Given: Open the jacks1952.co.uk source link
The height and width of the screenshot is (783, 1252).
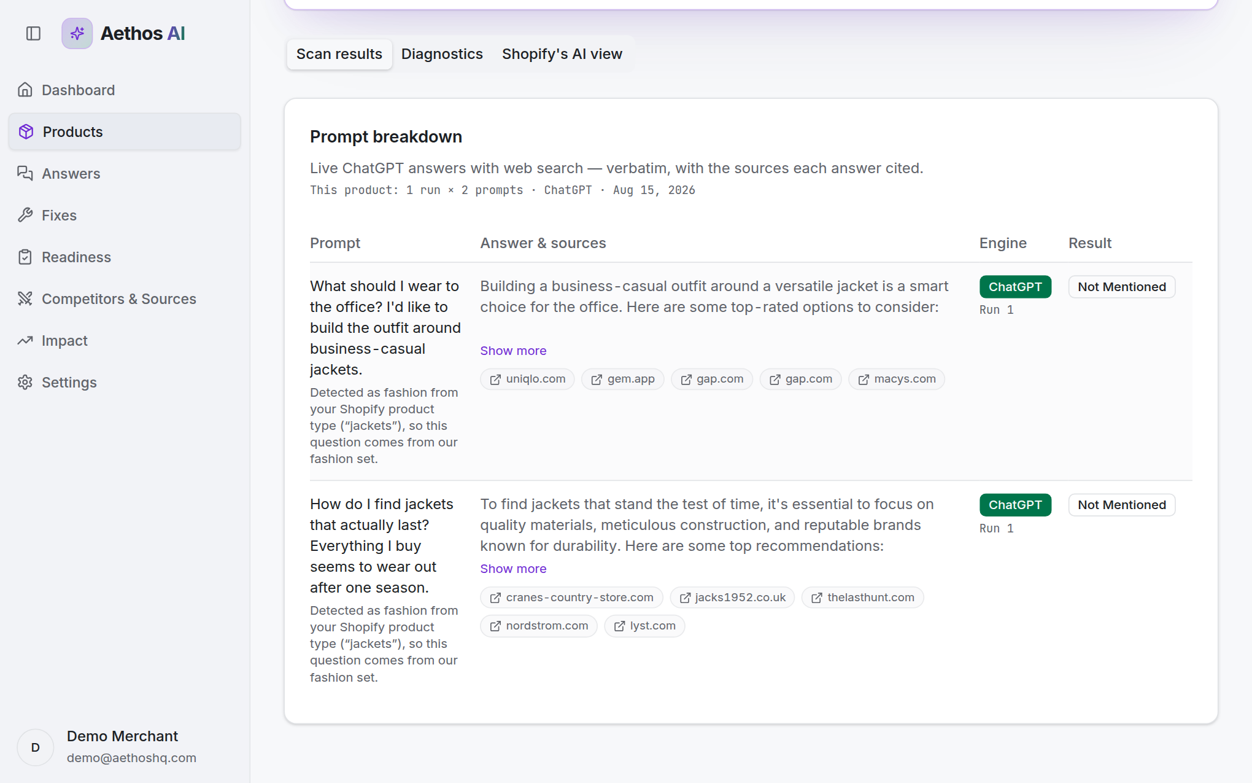Looking at the screenshot, I should pyautogui.click(x=732, y=598).
